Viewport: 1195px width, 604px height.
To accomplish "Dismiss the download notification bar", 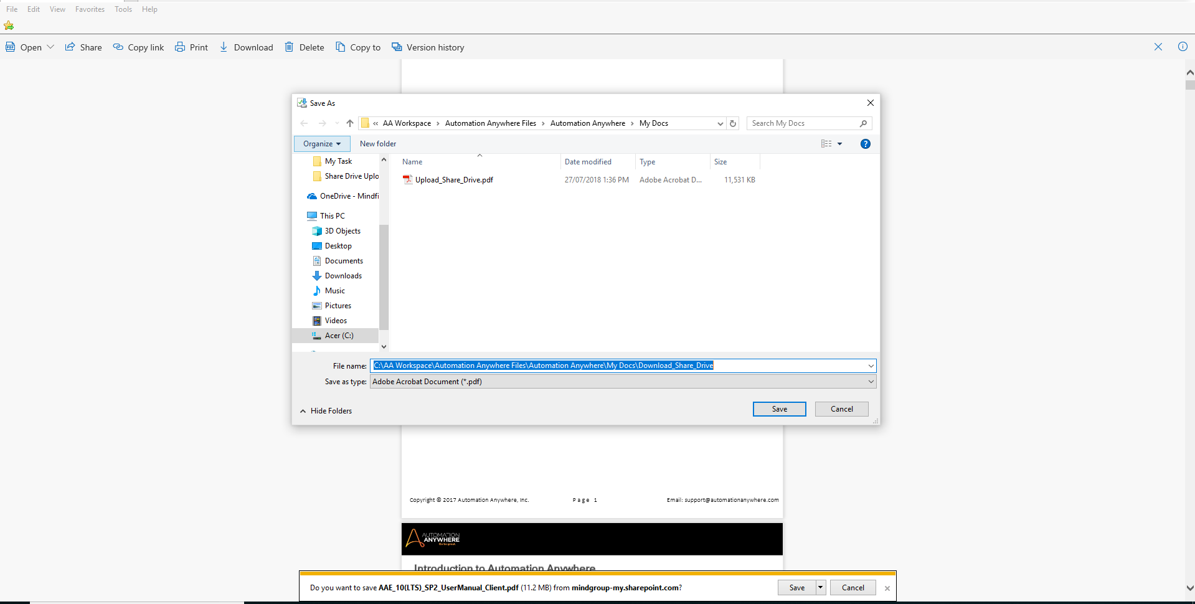I will click(x=887, y=588).
